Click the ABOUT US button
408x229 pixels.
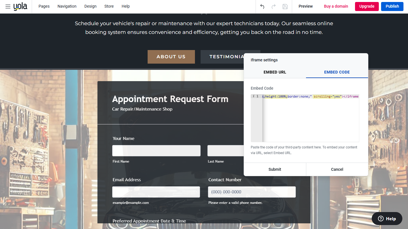point(171,57)
